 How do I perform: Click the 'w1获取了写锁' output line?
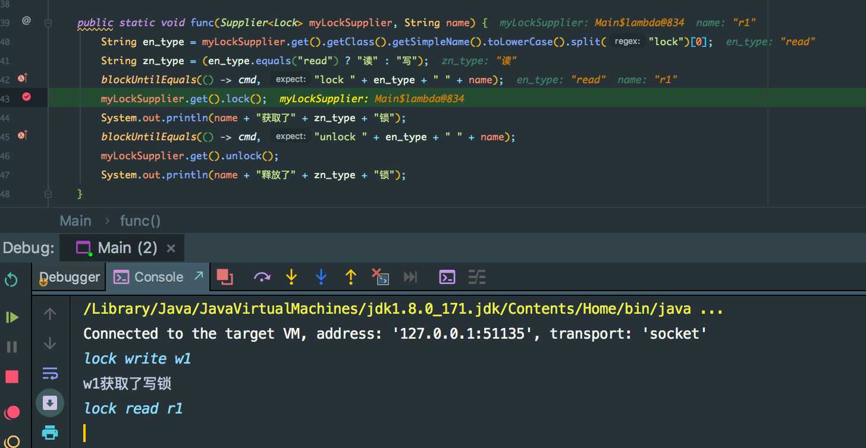point(127,383)
